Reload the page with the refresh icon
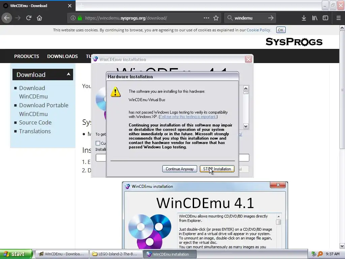 (29, 18)
